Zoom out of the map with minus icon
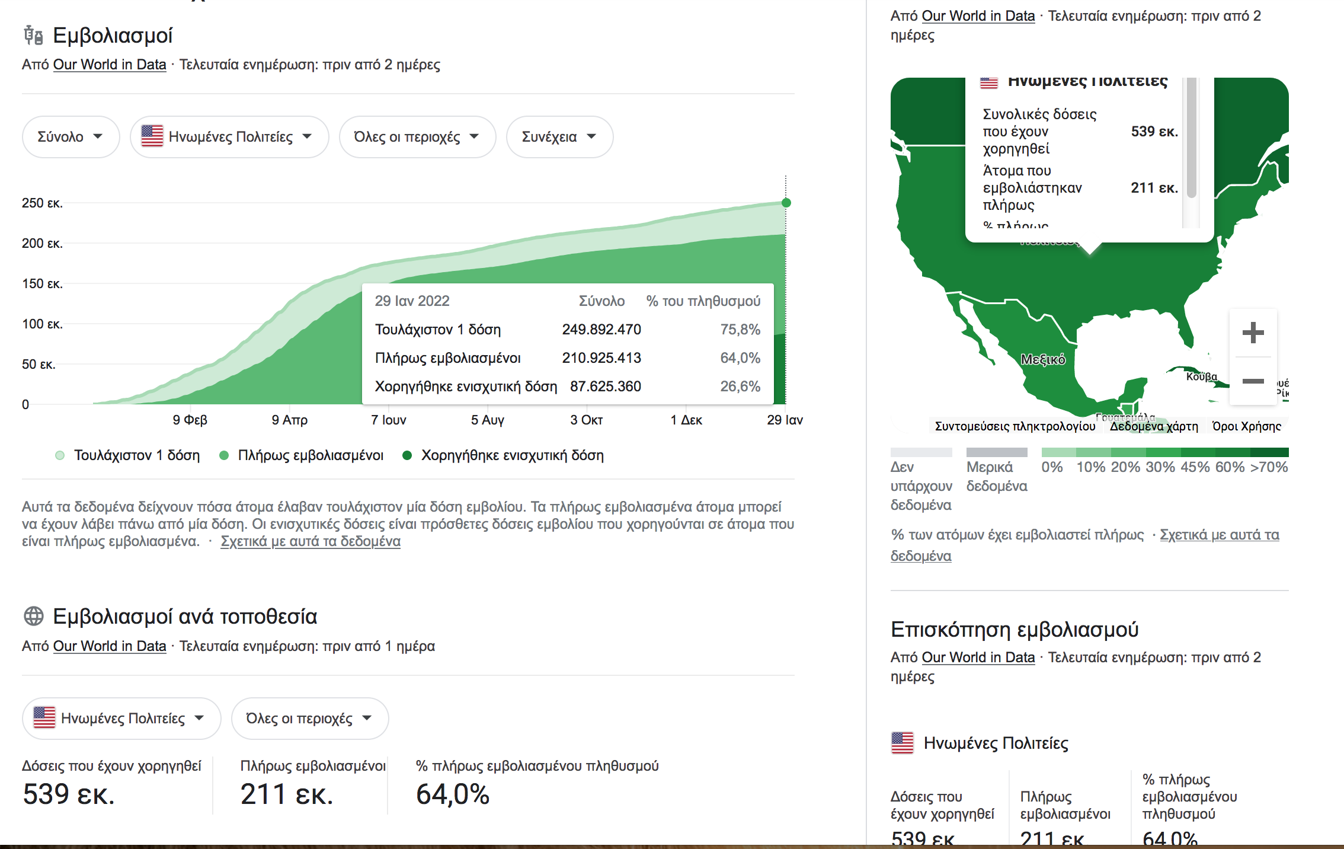Viewport: 1344px width, 849px height. (1253, 381)
